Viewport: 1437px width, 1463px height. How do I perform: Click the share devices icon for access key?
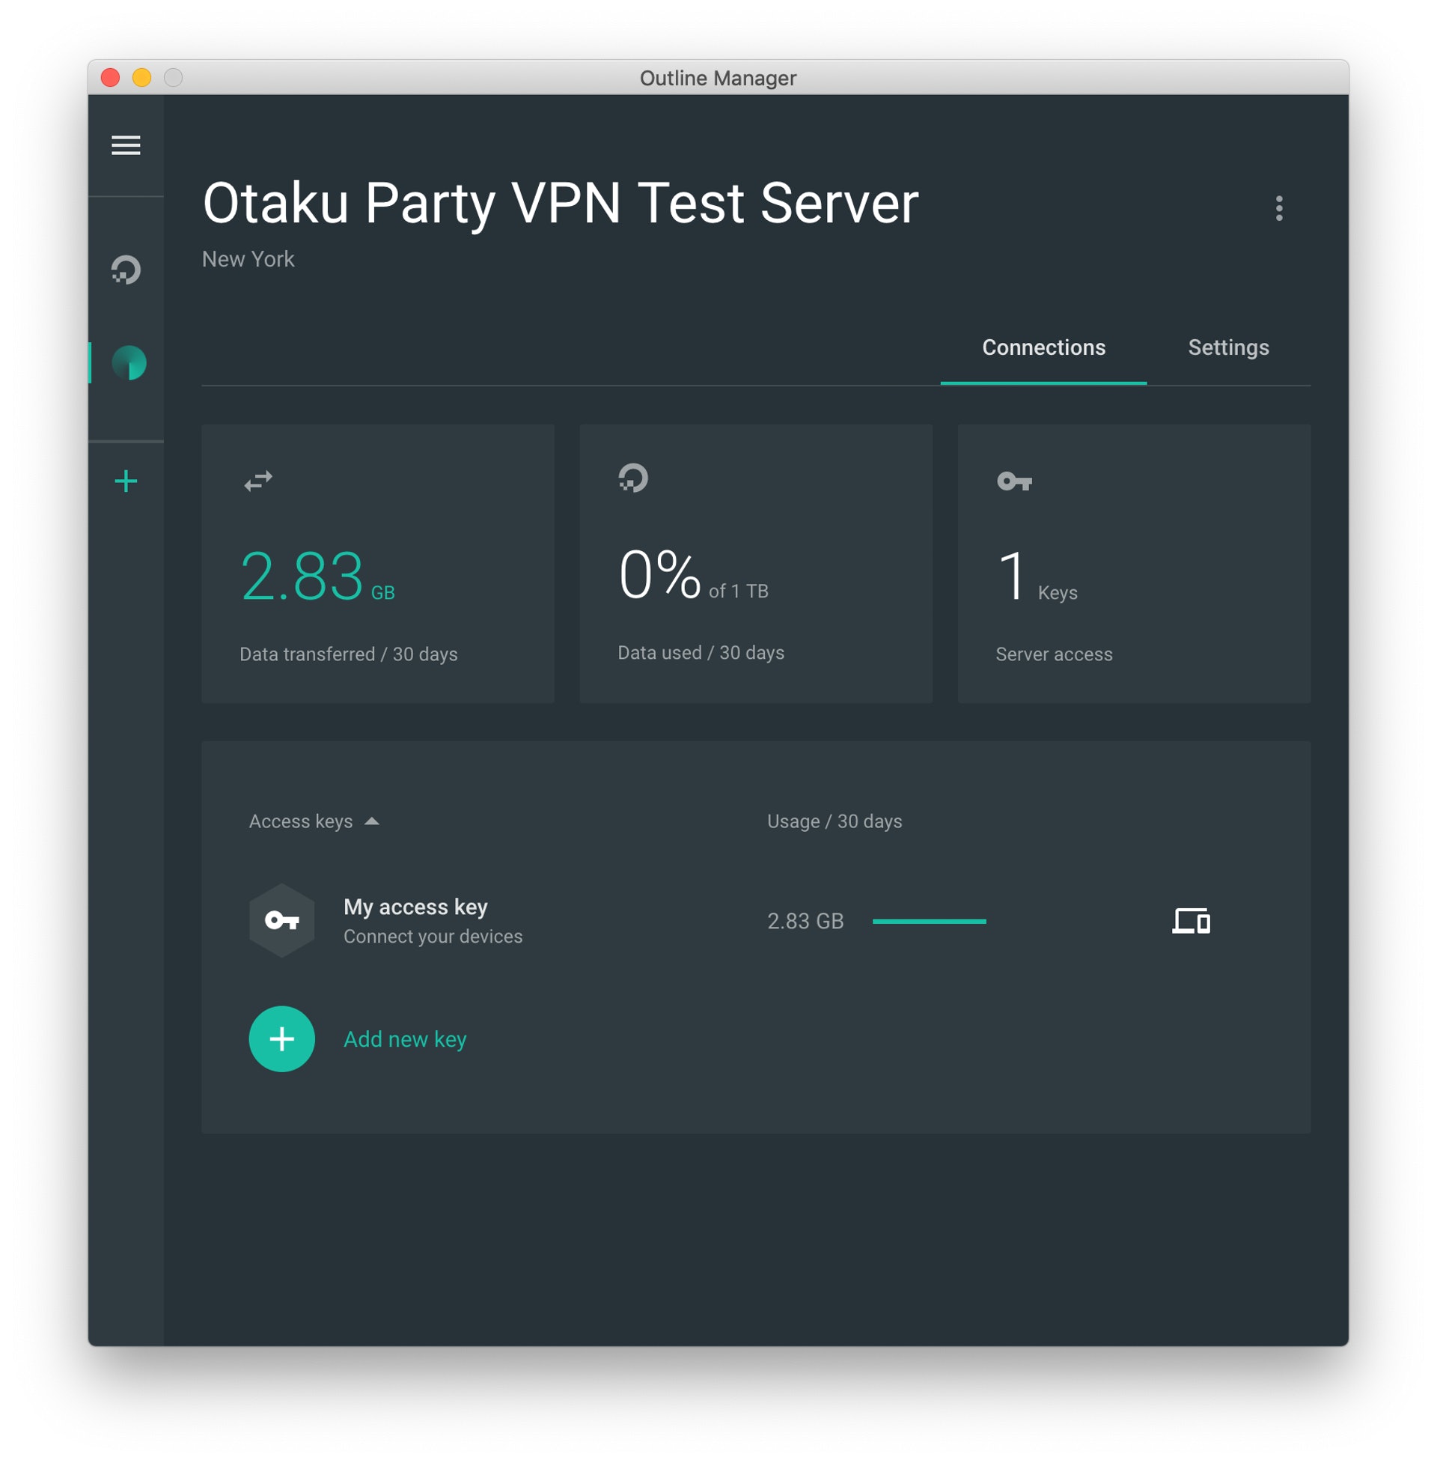(x=1191, y=921)
